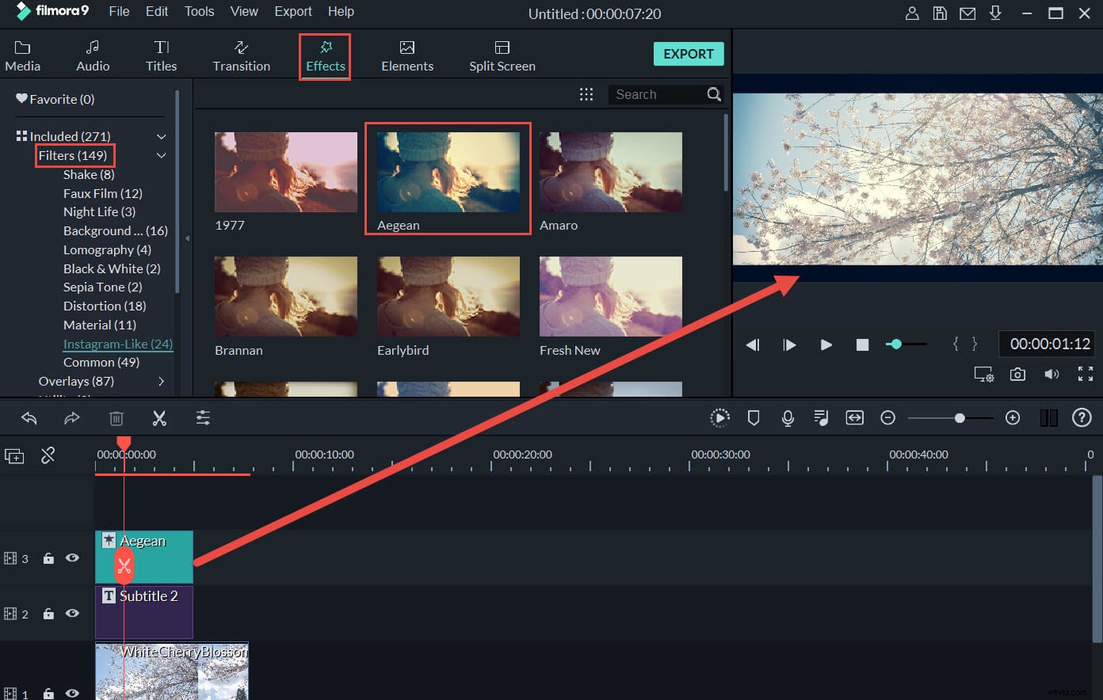Select the Faux Film (12) category
1103x700 pixels.
[103, 193]
